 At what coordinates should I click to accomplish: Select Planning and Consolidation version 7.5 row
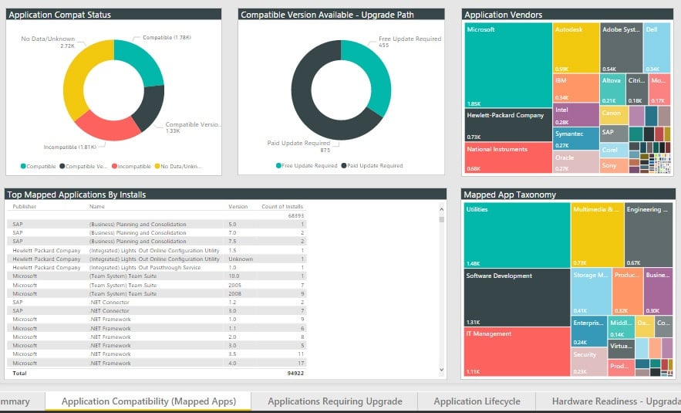tap(157, 242)
